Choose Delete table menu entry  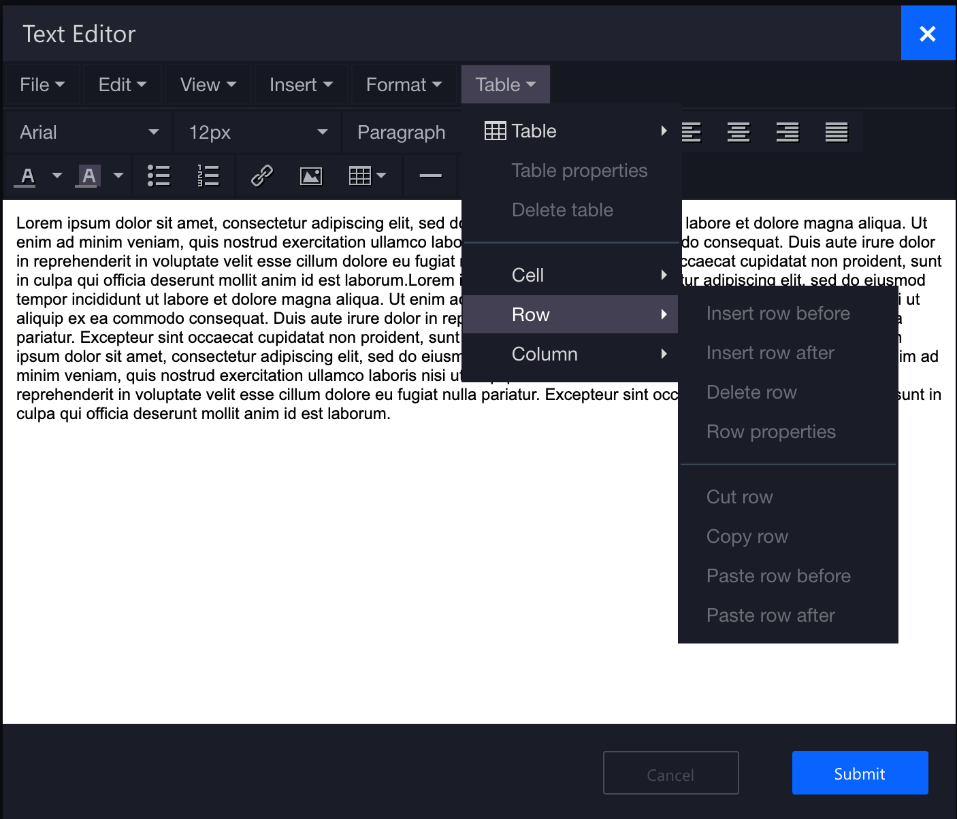click(x=572, y=210)
